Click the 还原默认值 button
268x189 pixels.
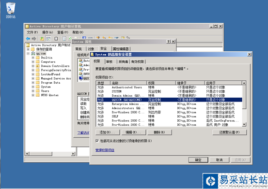tap(229, 132)
